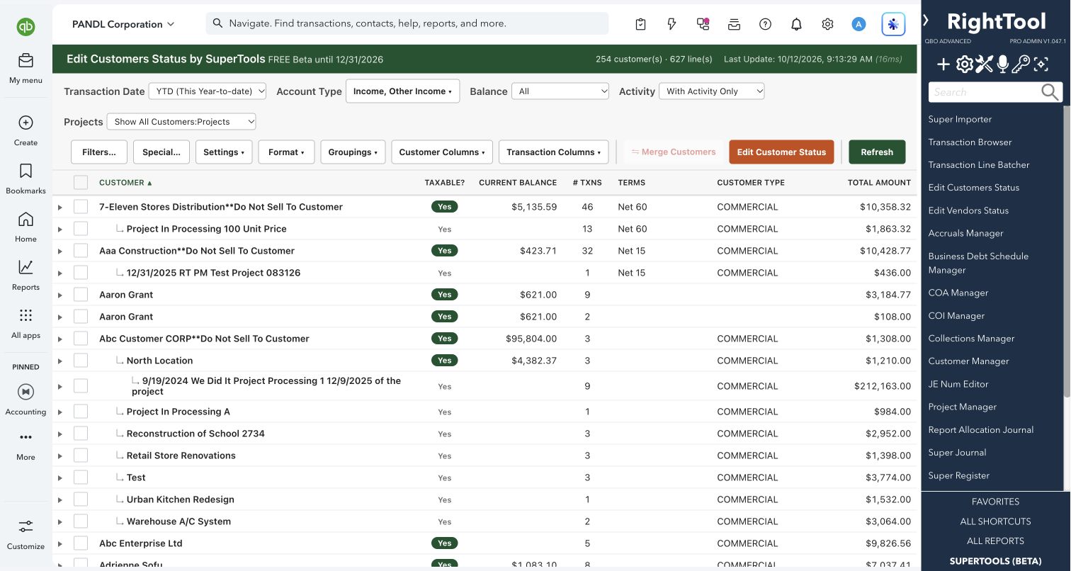Check the Abc Customer CORP row checkbox

click(x=81, y=339)
